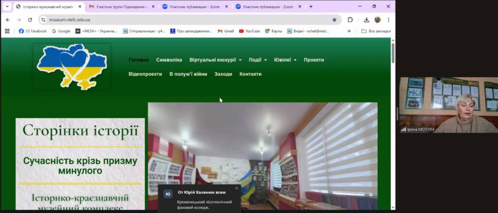Click the bookmark star in address bar
The image size is (498, 213).
click(x=334, y=20)
